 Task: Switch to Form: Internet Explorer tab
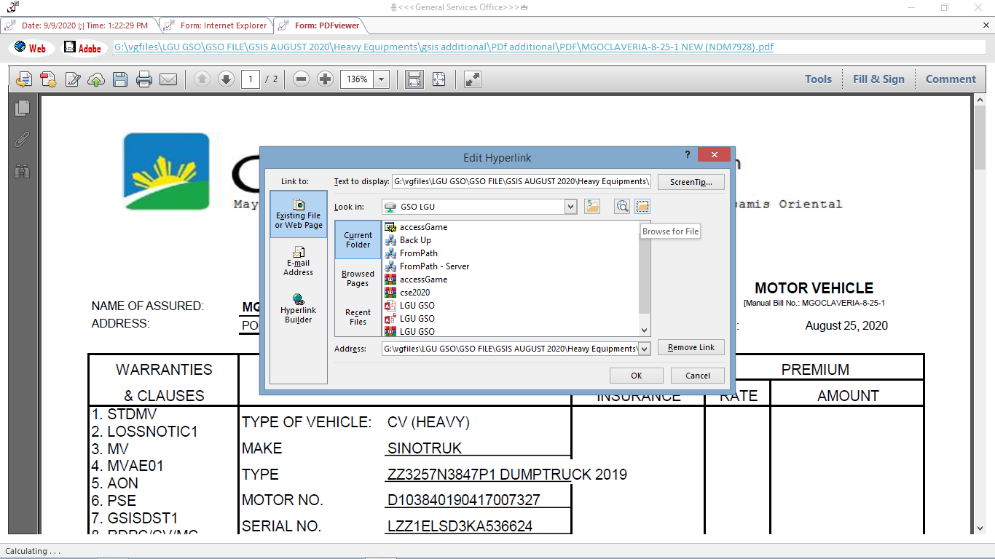click(216, 25)
